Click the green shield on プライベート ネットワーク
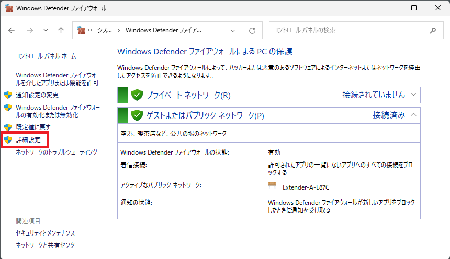This screenshot has height=259, width=450. click(x=137, y=95)
